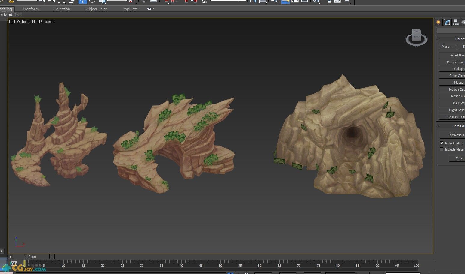Toggle the 3D Snaps button
The width and height of the screenshot is (465, 274).
click(x=167, y=2)
